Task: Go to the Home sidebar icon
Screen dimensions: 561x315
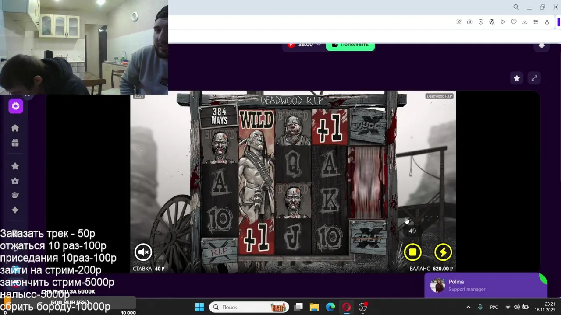Action: pos(15,128)
